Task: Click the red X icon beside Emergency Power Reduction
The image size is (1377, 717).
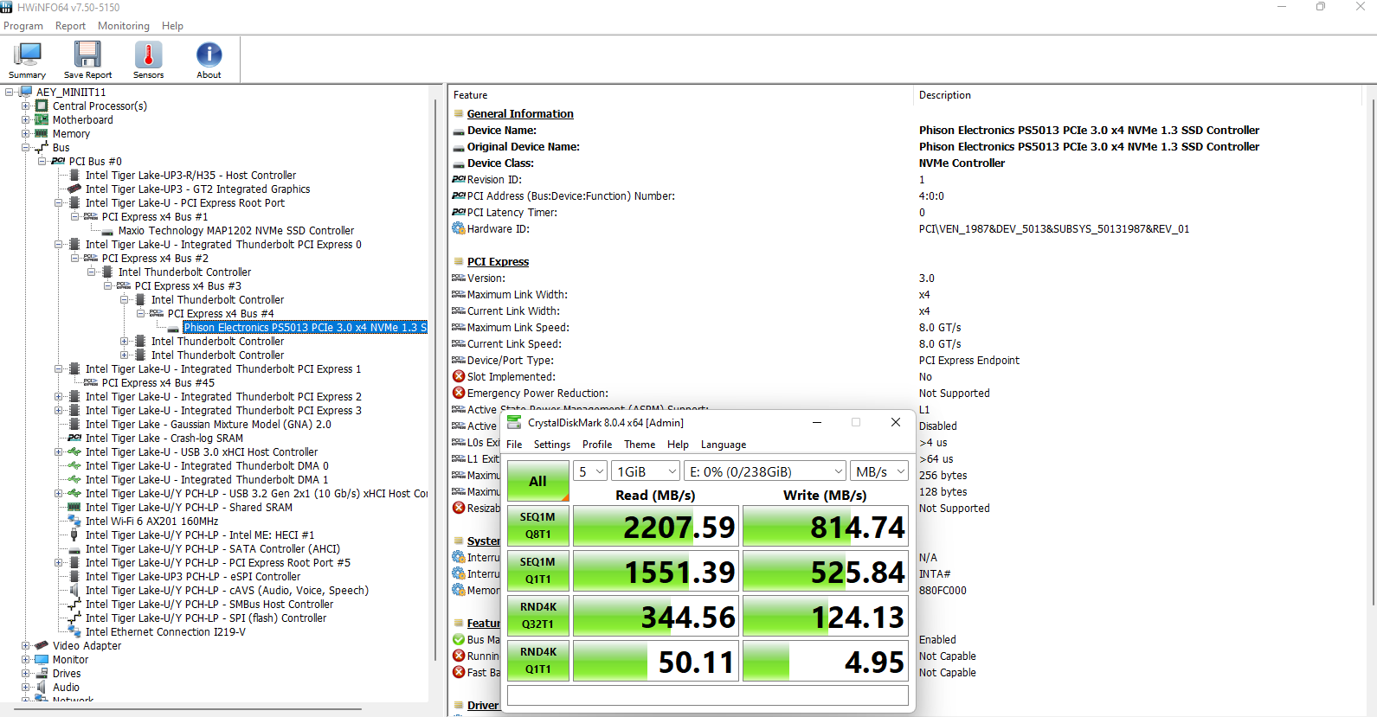Action: click(459, 394)
